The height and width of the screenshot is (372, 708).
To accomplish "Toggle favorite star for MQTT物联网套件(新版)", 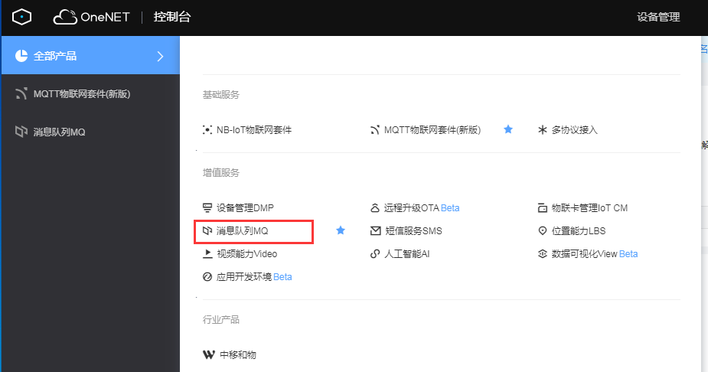I will point(508,129).
